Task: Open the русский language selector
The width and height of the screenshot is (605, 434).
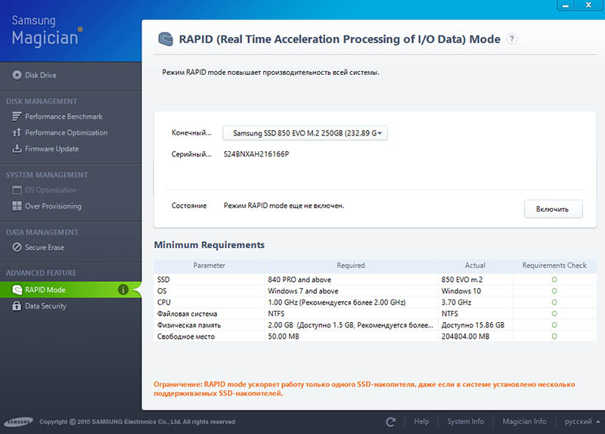Action: pyautogui.click(x=582, y=422)
